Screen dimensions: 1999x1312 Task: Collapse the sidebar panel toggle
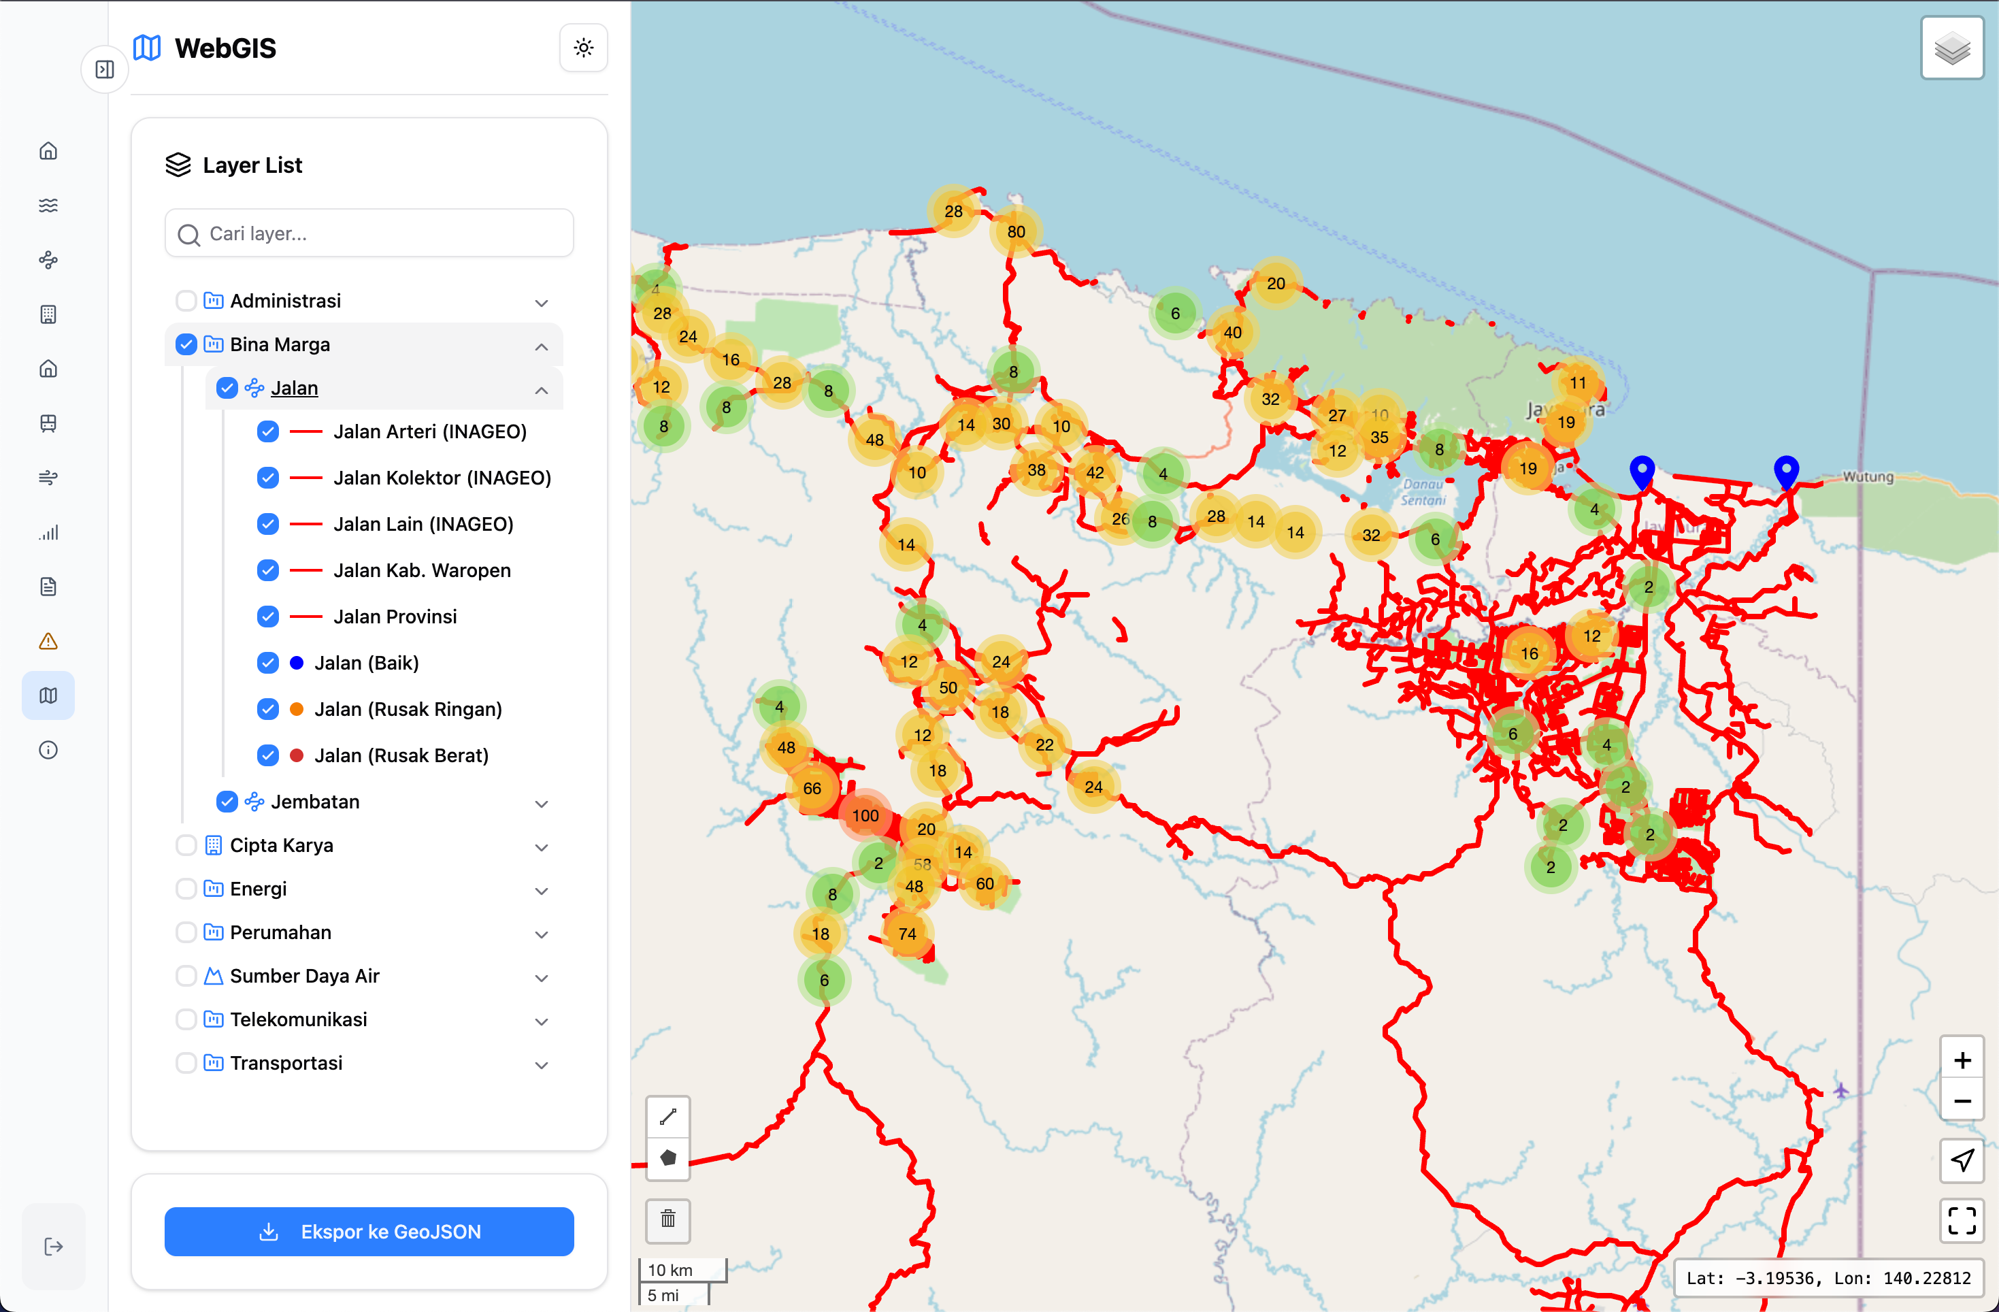(x=105, y=69)
